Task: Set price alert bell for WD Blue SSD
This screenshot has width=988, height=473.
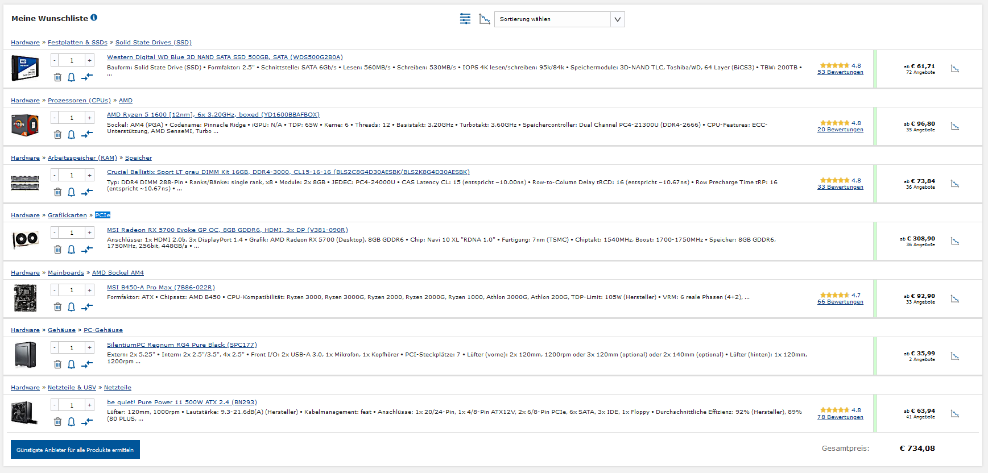Action: click(x=72, y=77)
